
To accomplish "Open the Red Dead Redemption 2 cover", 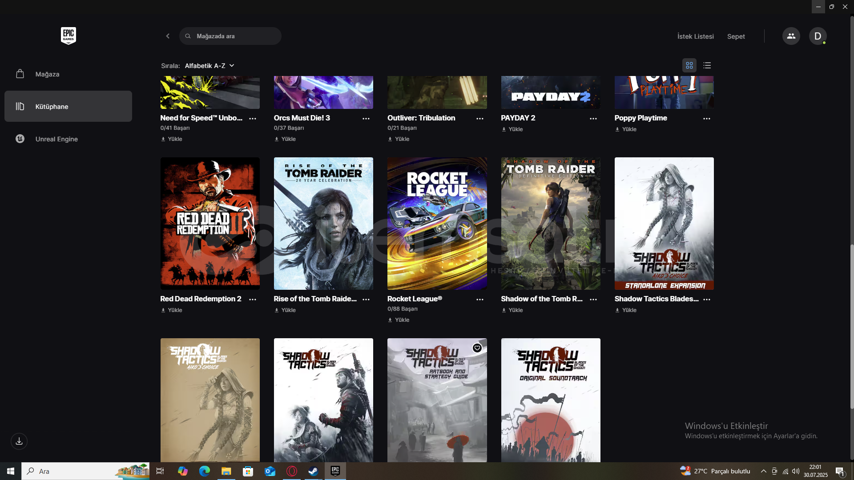I will pyautogui.click(x=210, y=224).
